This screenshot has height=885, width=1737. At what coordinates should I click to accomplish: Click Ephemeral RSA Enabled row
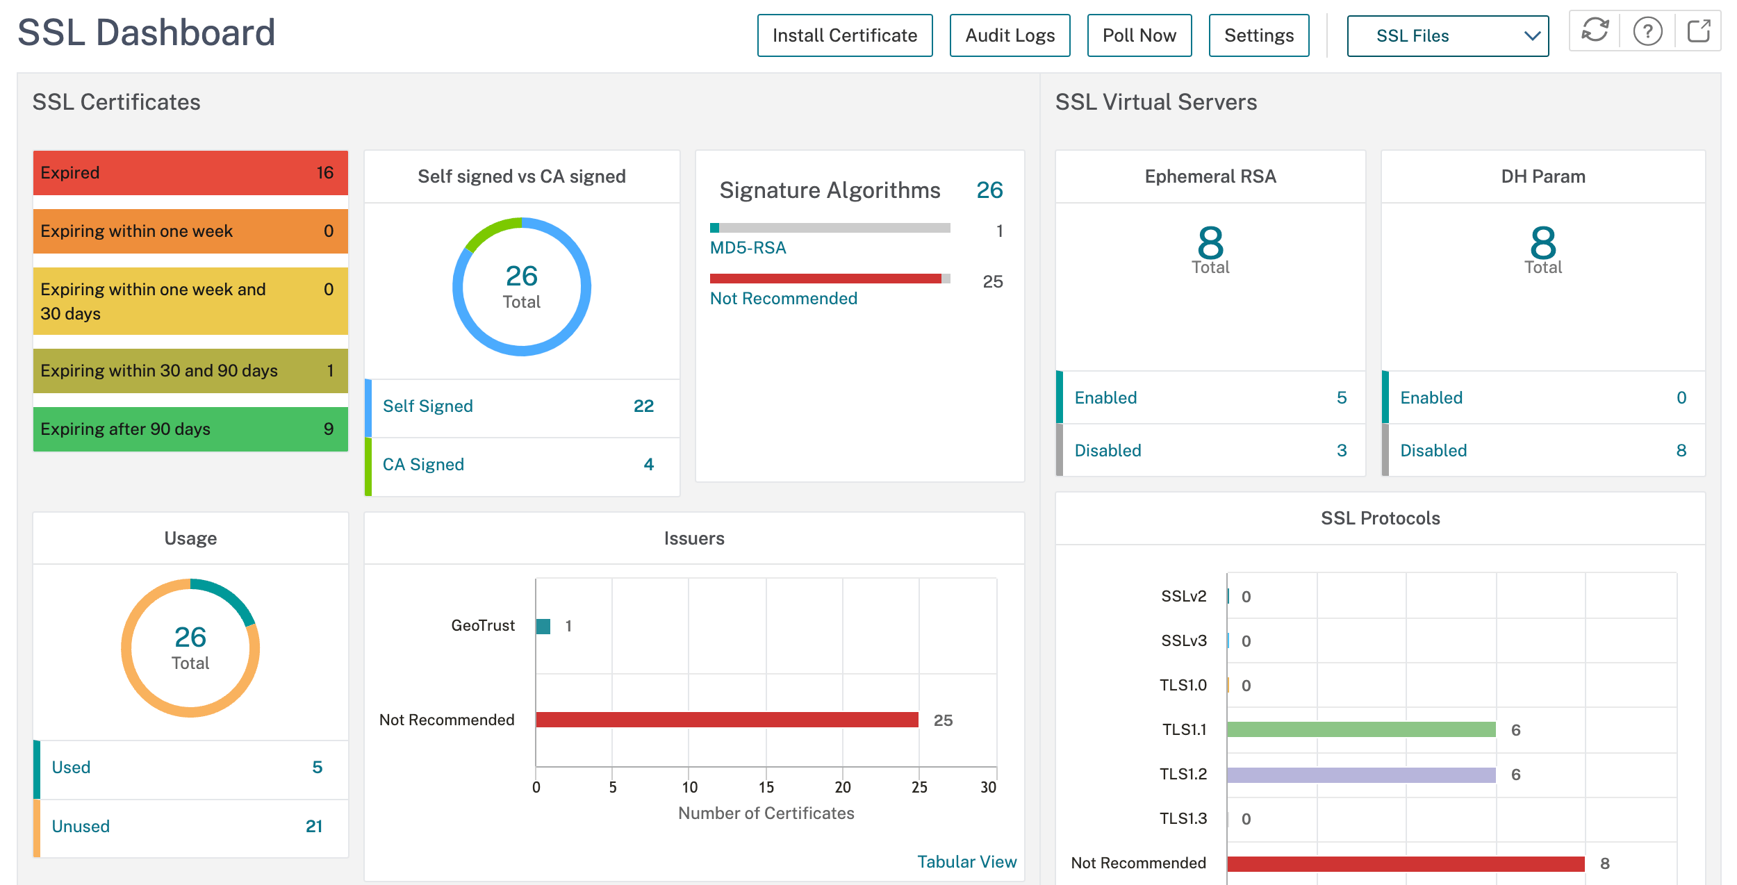pyautogui.click(x=1210, y=398)
